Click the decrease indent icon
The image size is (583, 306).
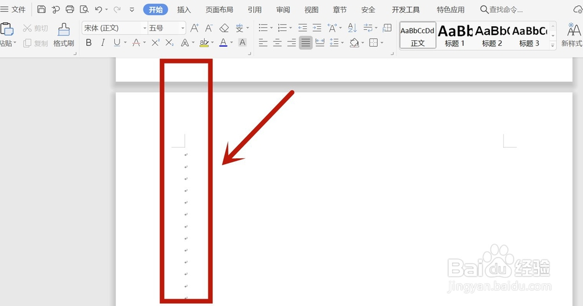303,28
